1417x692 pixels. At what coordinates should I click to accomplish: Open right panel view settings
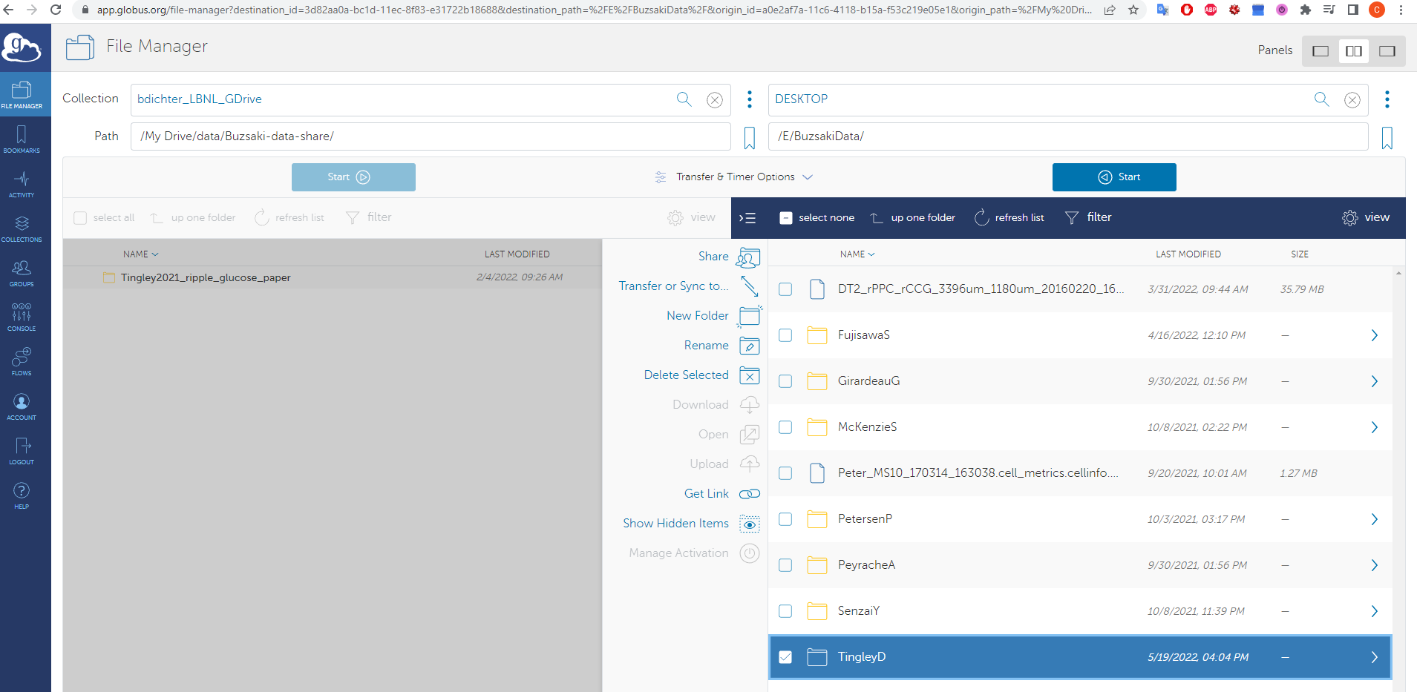pyautogui.click(x=1366, y=218)
